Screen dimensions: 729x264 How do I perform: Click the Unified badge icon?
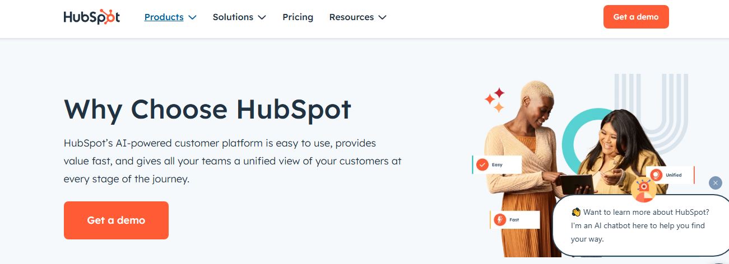657,175
